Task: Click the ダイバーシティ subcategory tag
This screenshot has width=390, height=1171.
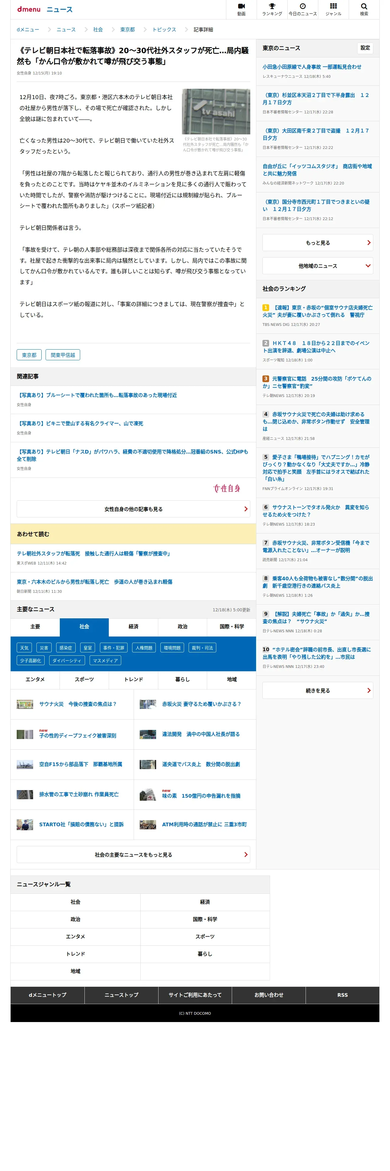Action: (x=67, y=661)
